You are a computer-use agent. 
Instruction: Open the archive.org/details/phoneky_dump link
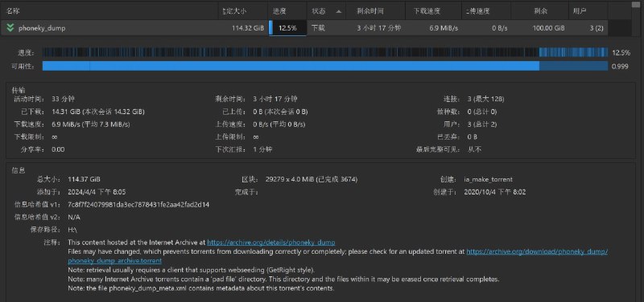click(271, 243)
